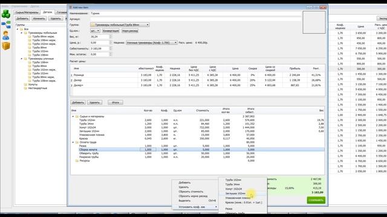Click Итого button

[x=115, y=102]
